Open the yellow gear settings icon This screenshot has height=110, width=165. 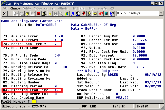pos(27,14)
